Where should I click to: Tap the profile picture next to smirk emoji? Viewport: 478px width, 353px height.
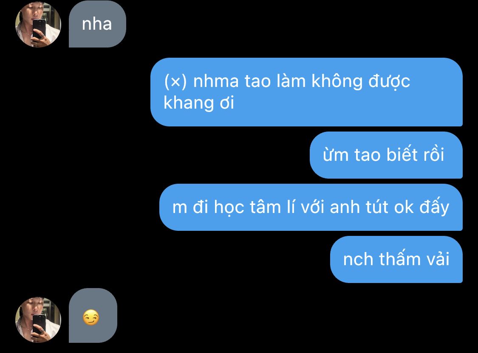[x=38, y=320]
